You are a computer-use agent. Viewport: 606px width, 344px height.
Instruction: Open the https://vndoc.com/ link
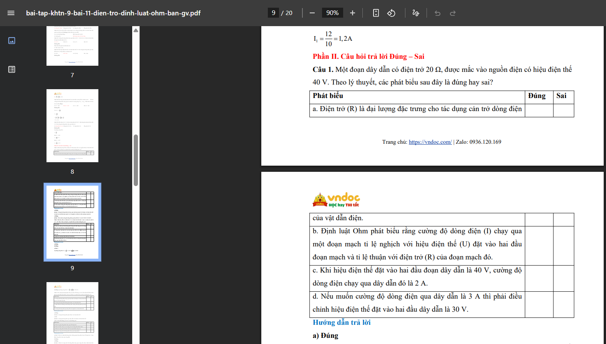[430, 142]
